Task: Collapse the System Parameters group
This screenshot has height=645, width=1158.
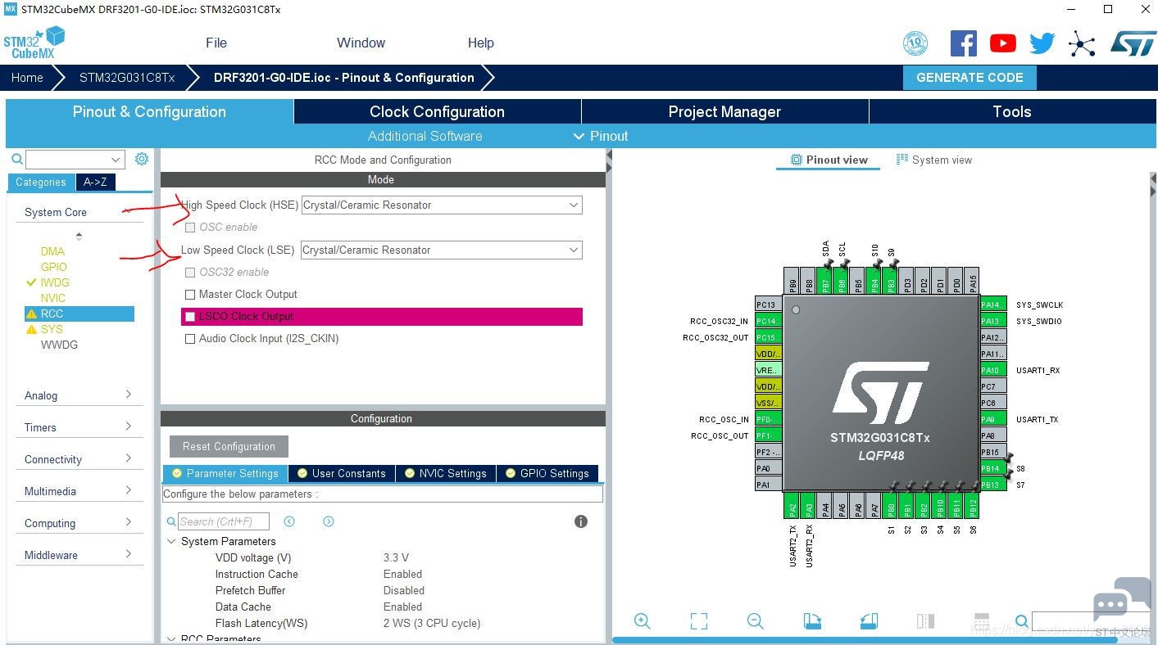Action: (171, 541)
